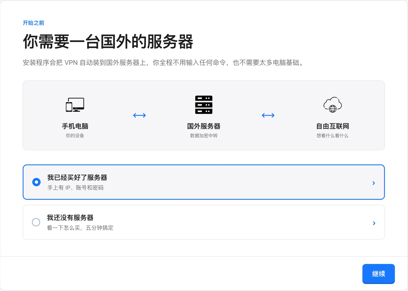Click the 自由互联网 label
This screenshot has height=291, width=408.
pos(333,126)
